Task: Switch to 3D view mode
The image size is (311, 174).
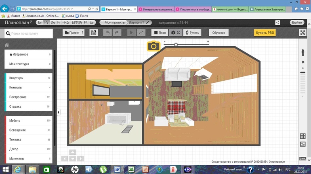Action: coord(176,33)
